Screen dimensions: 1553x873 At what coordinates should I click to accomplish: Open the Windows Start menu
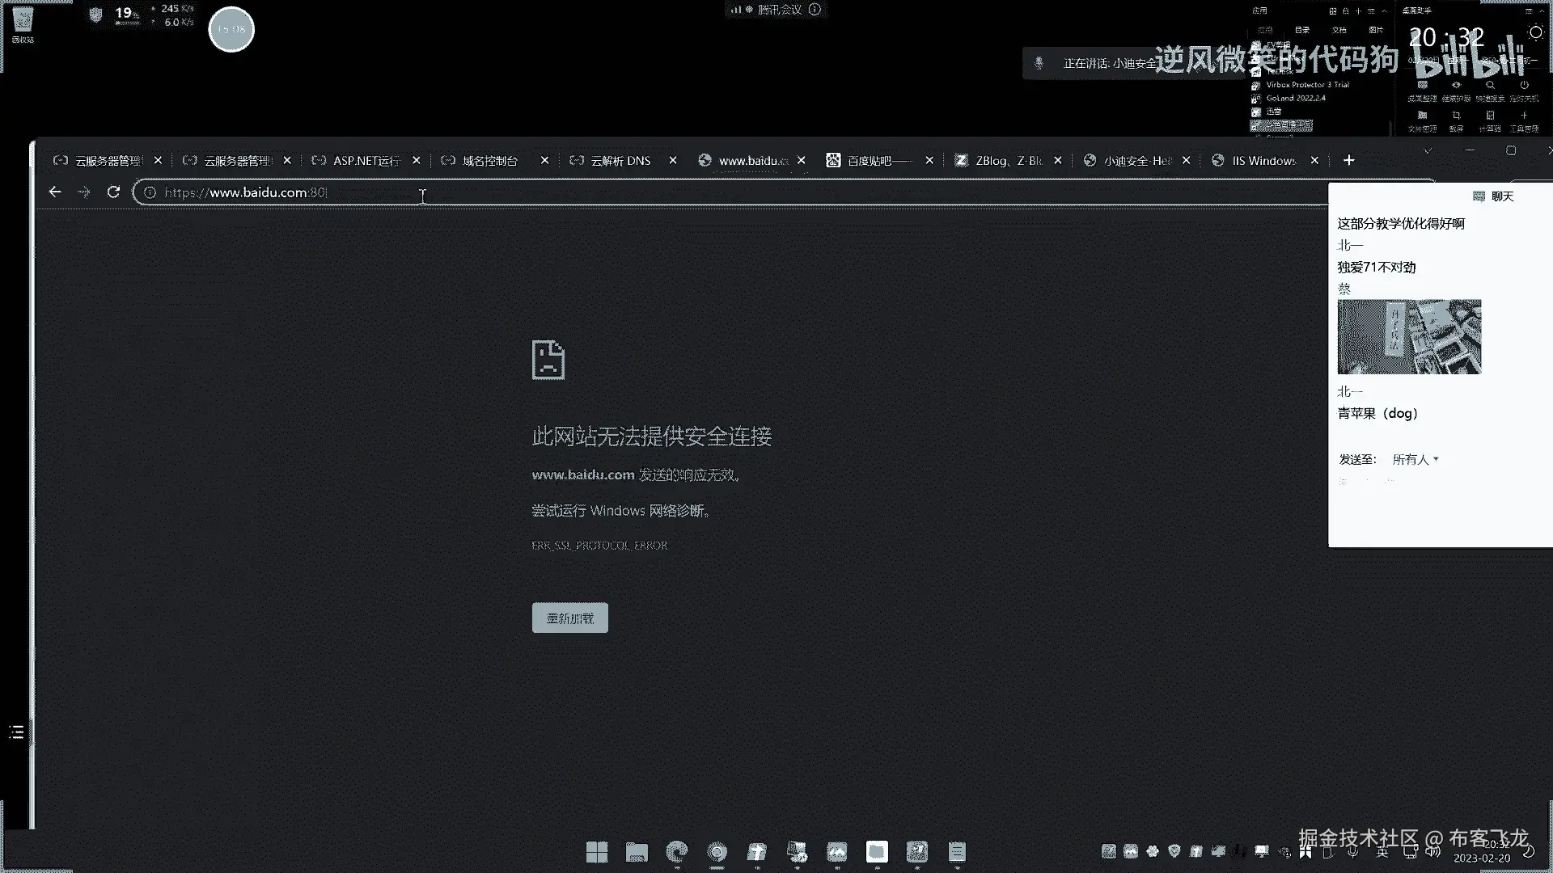point(597,852)
